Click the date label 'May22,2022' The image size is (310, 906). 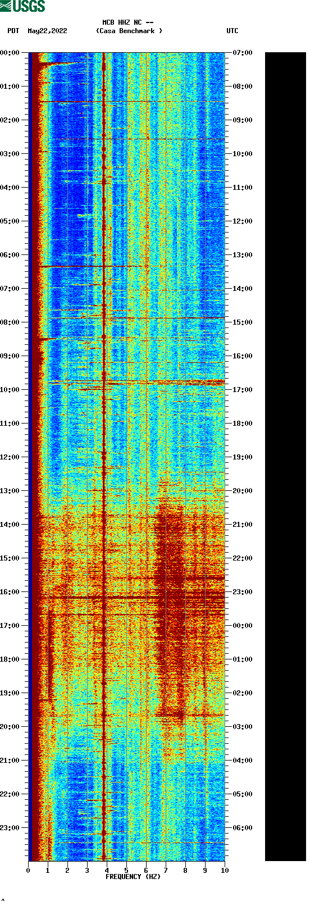click(x=47, y=31)
